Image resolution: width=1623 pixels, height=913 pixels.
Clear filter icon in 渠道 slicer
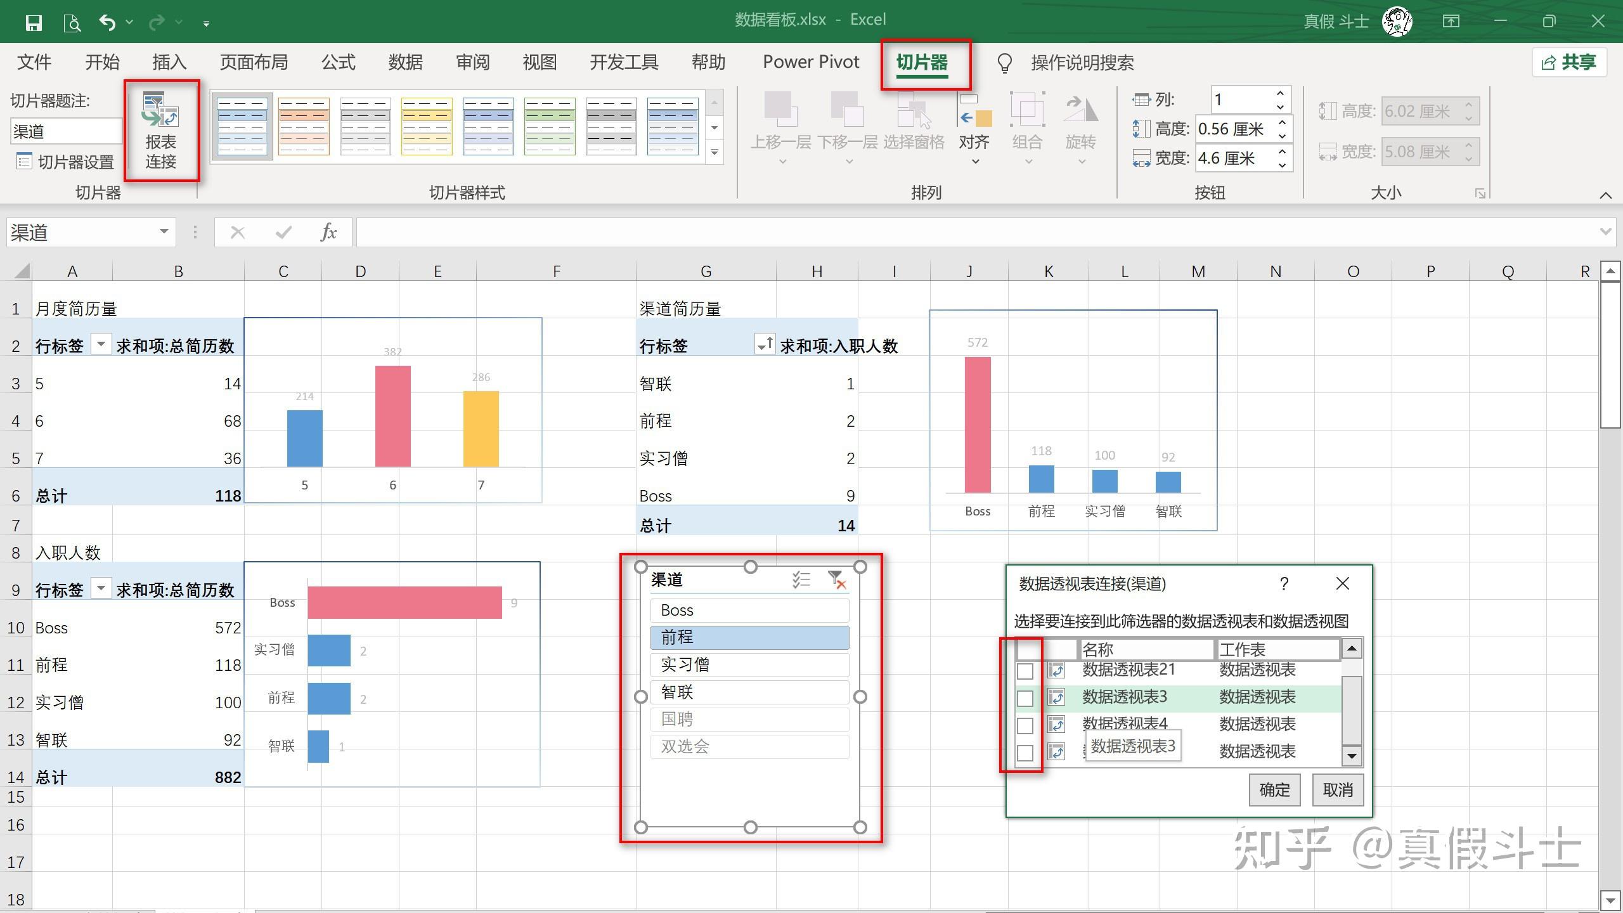(x=836, y=580)
